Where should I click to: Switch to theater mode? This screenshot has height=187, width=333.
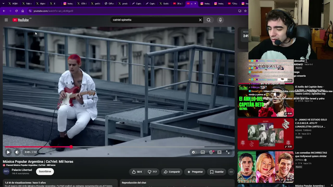tap(219, 152)
